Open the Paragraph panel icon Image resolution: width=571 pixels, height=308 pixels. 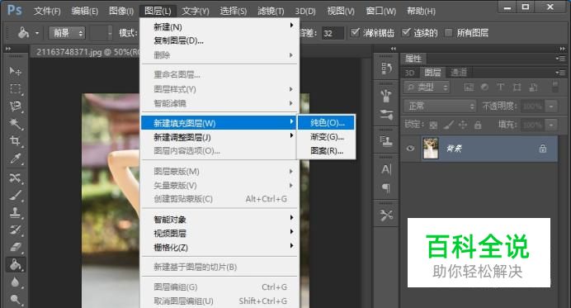pyautogui.click(x=386, y=188)
